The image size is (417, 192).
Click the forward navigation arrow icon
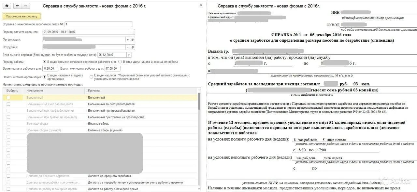(x=25, y=6)
